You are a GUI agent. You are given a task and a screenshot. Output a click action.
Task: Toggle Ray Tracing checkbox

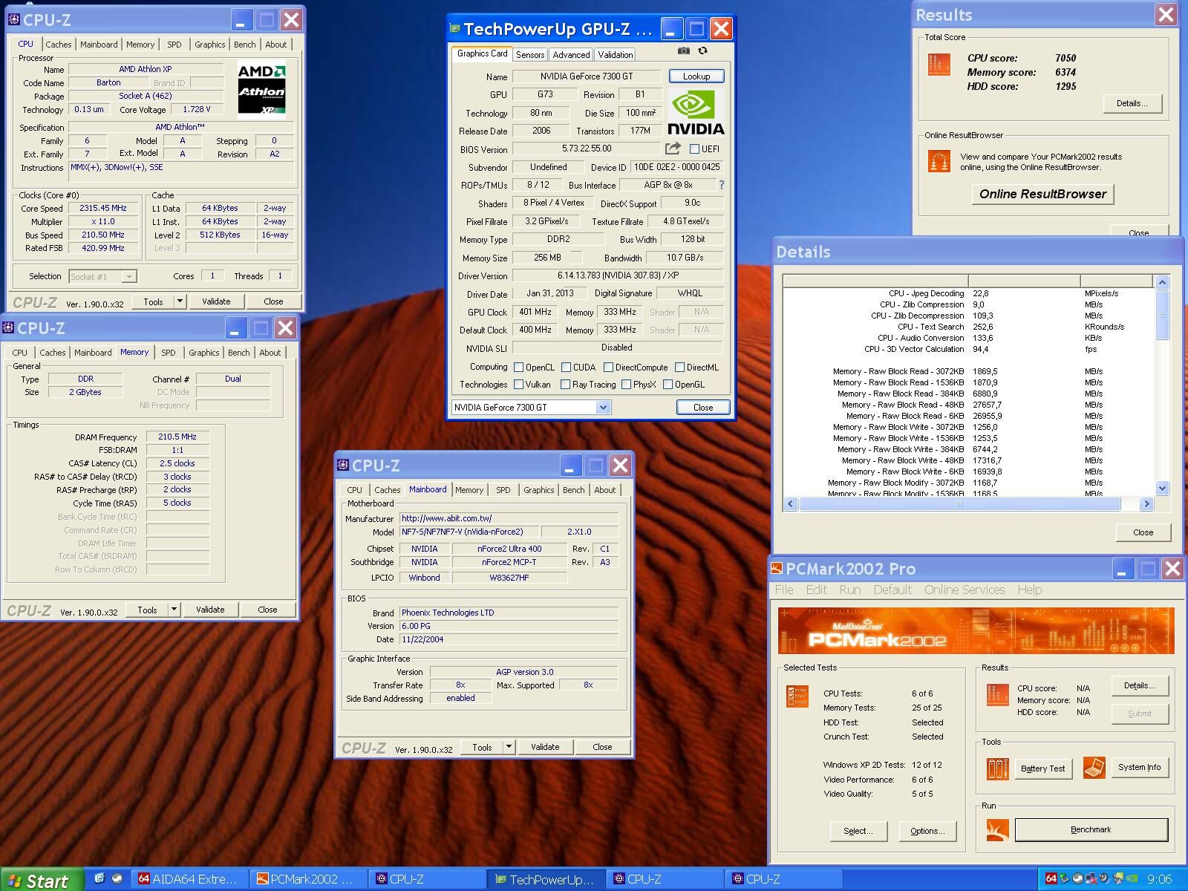[x=565, y=384]
